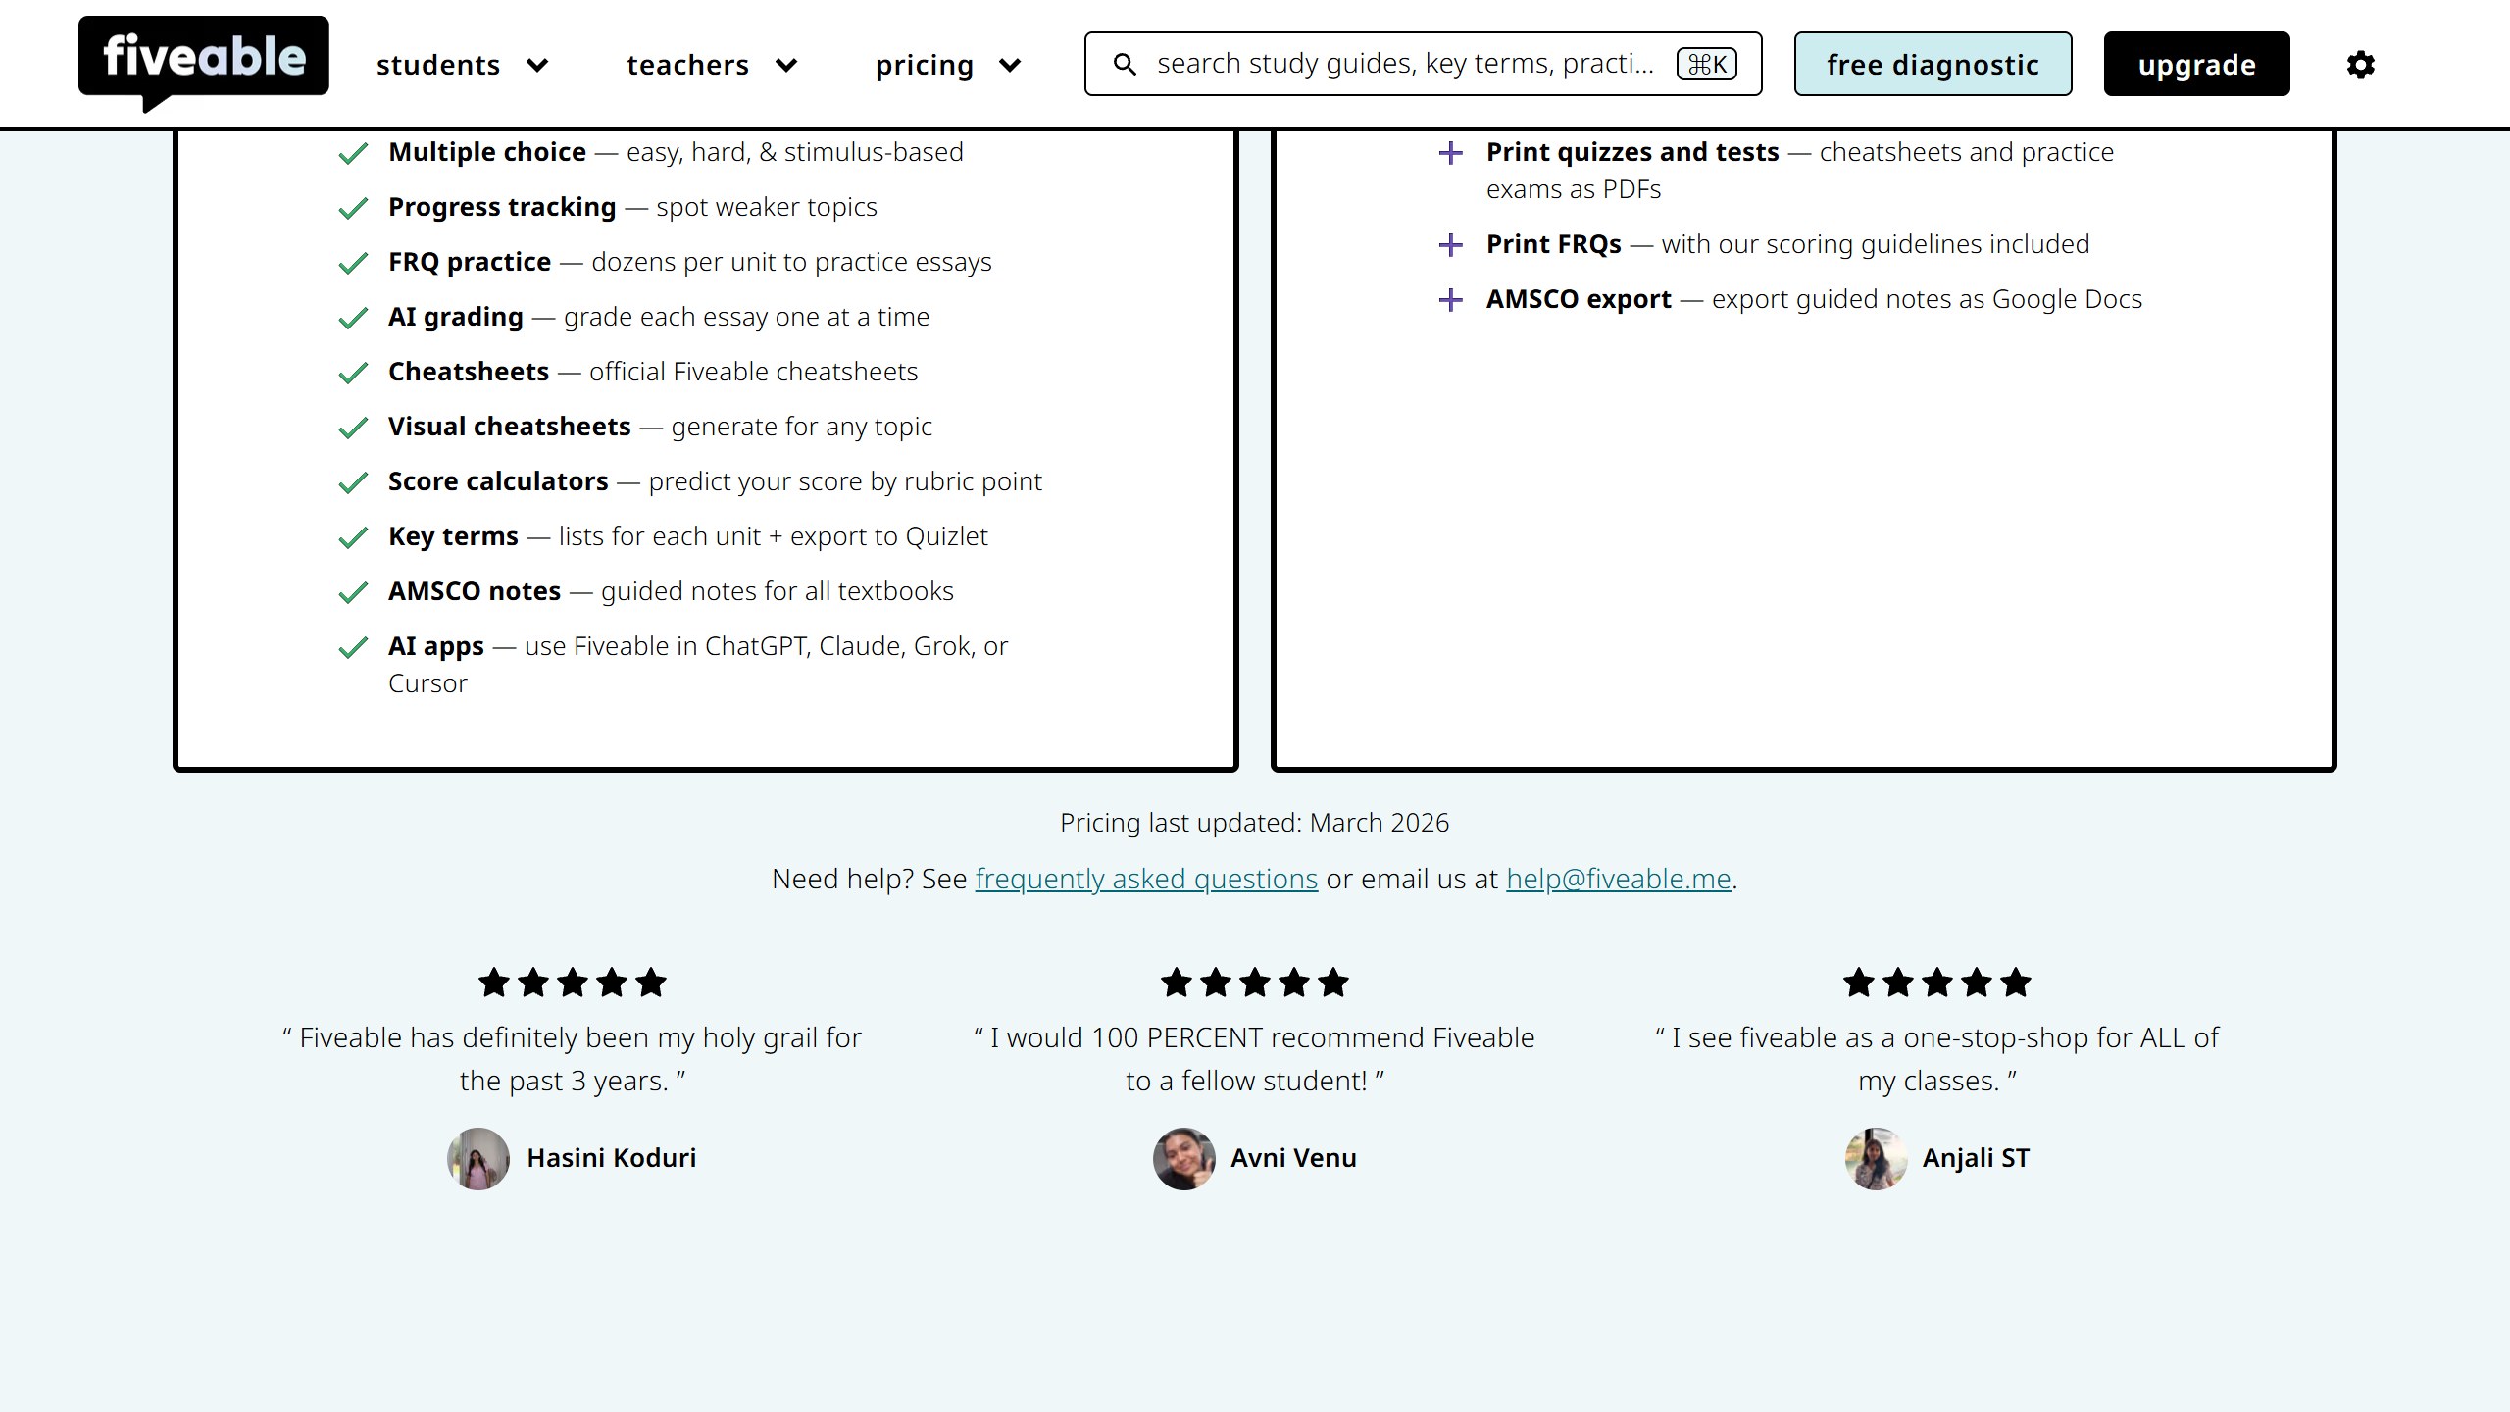This screenshot has height=1412, width=2510.
Task: Click the one-stop-shop testimonial quote
Action: click(x=1937, y=1059)
